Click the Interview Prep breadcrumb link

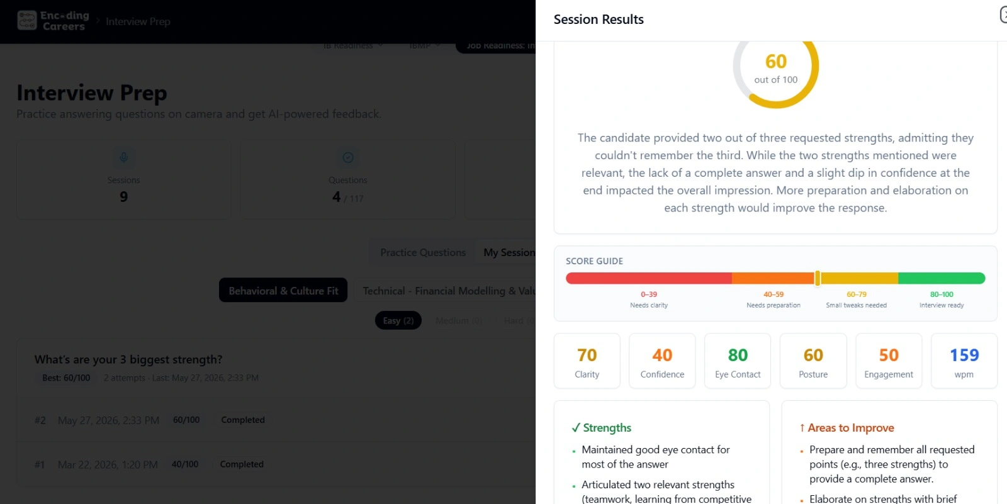pyautogui.click(x=138, y=21)
